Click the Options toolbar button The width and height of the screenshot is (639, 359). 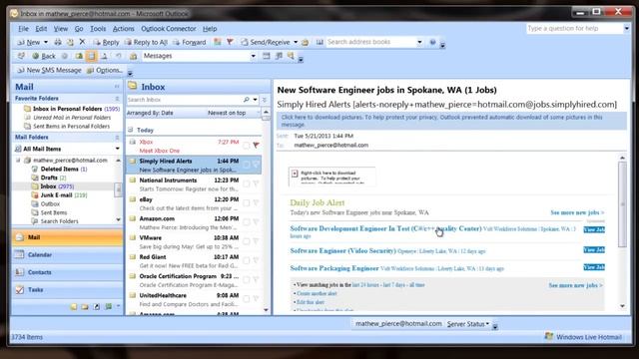(105, 70)
